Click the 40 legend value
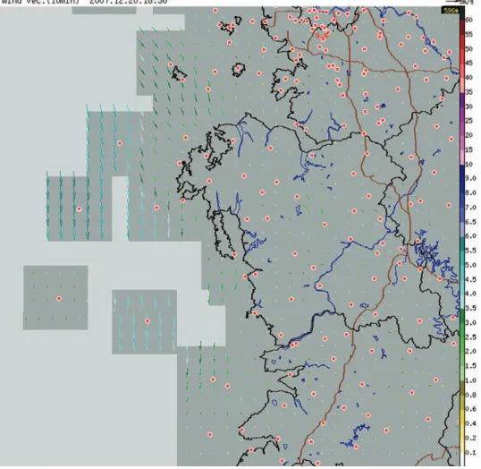The width and height of the screenshot is (481, 469). [468, 77]
